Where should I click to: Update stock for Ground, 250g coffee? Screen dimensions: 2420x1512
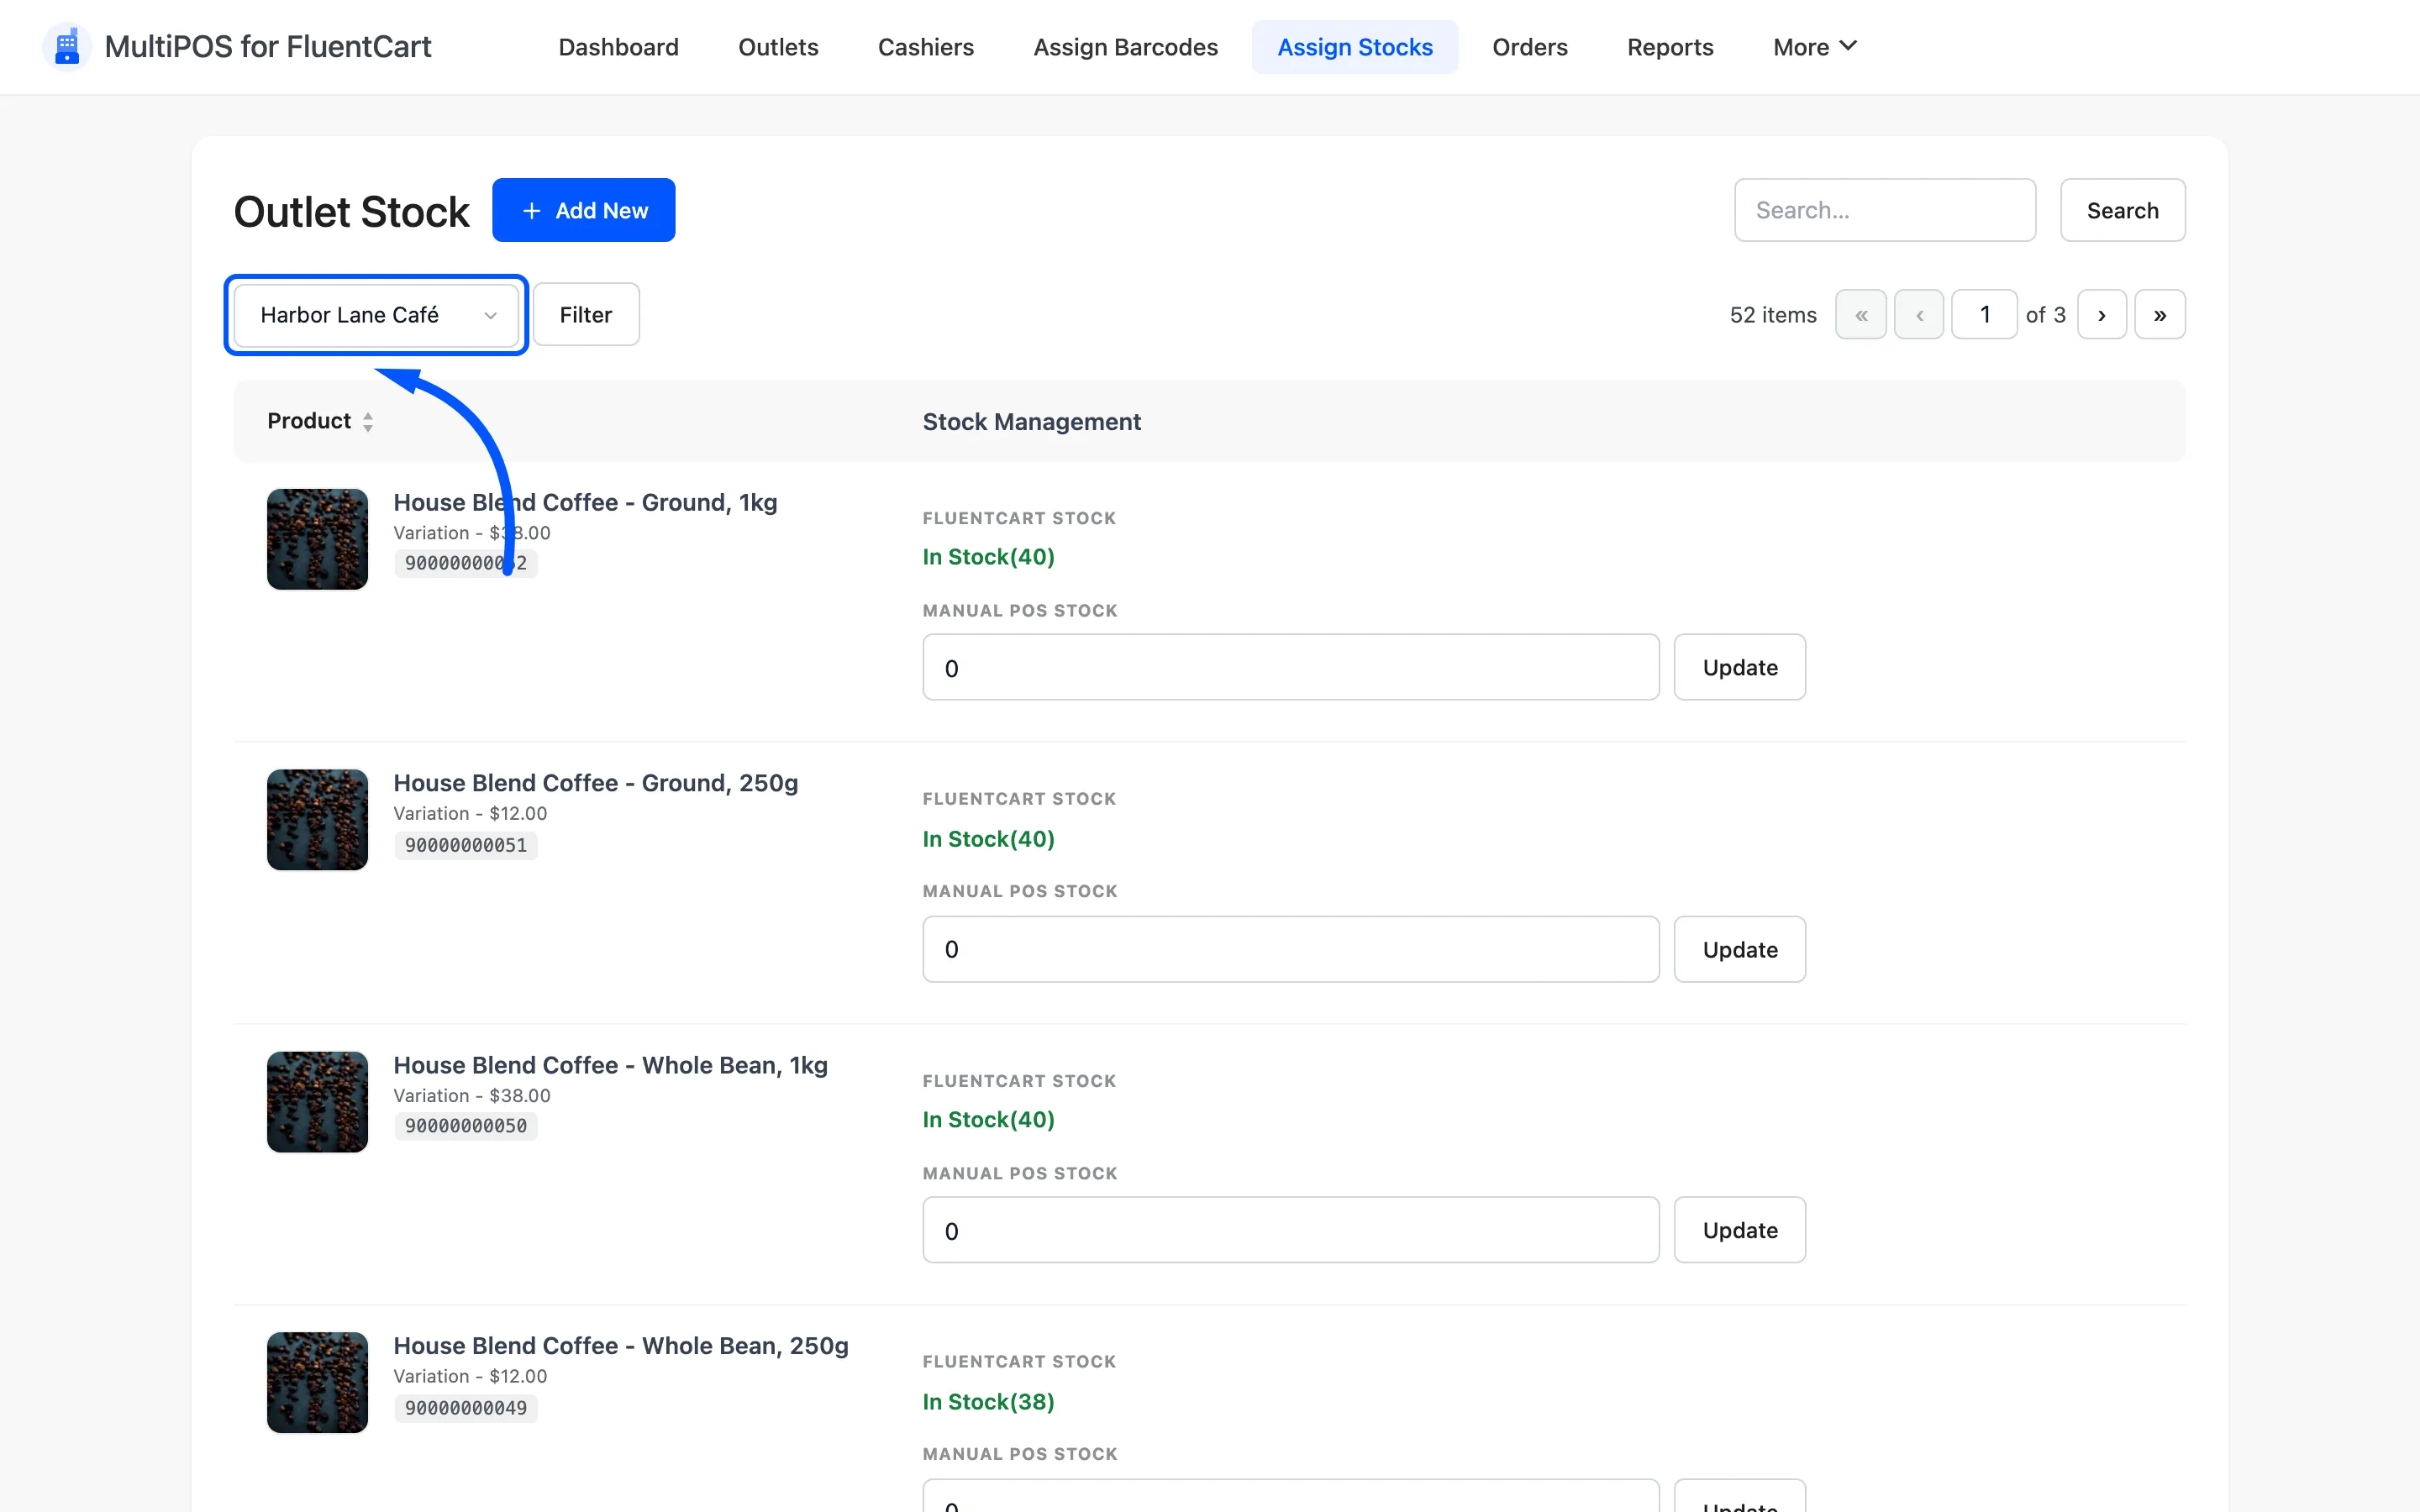[x=1739, y=949]
